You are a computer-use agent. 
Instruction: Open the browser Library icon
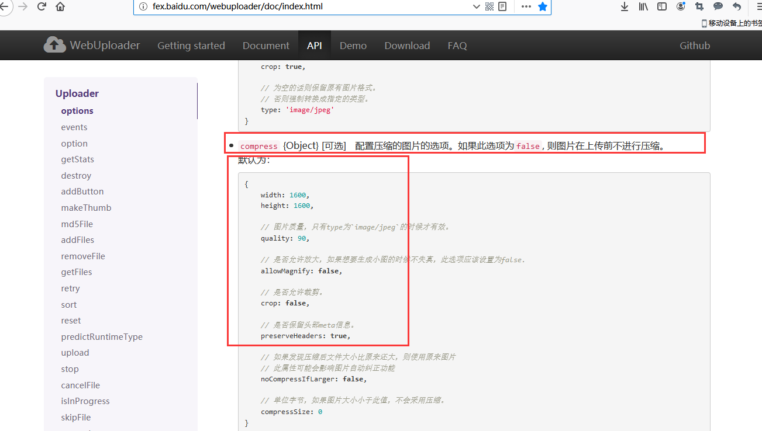(x=643, y=8)
